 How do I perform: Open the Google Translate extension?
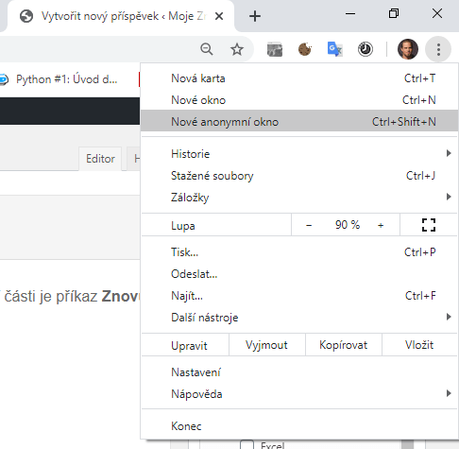(334, 49)
